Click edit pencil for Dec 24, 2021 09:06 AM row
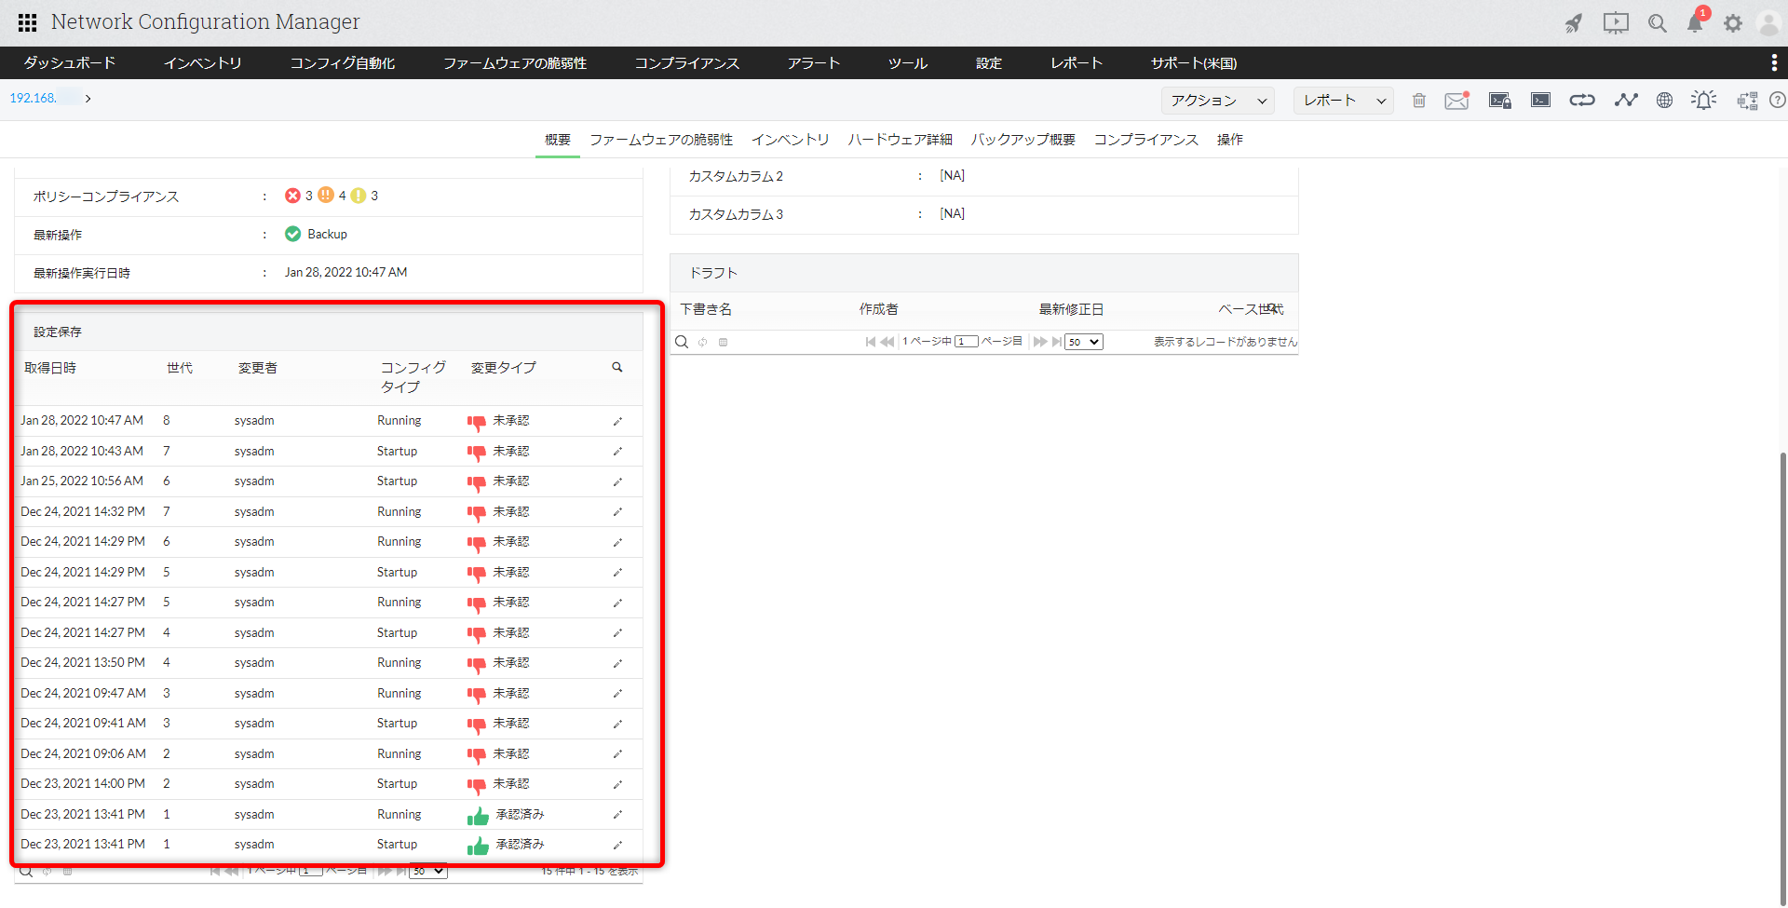Screen dimensions: 1788x908 pos(617,754)
